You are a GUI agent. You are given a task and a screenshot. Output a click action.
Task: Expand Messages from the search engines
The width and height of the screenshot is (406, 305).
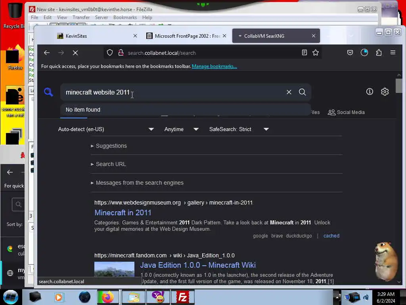pyautogui.click(x=137, y=183)
